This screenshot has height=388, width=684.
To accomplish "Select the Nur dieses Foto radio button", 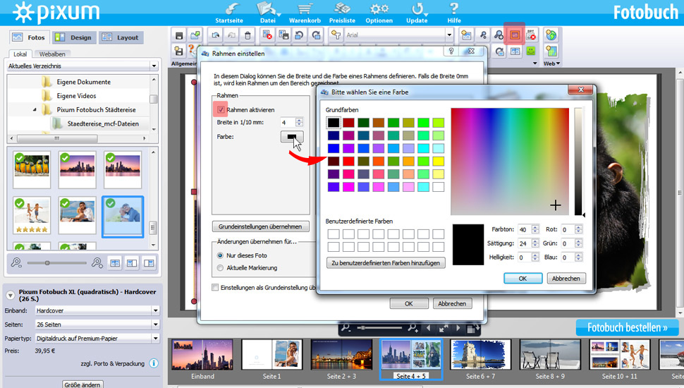I will pos(221,255).
